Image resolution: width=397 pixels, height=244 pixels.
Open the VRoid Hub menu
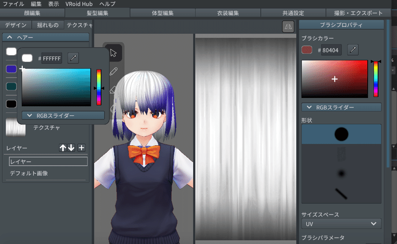coord(79,4)
